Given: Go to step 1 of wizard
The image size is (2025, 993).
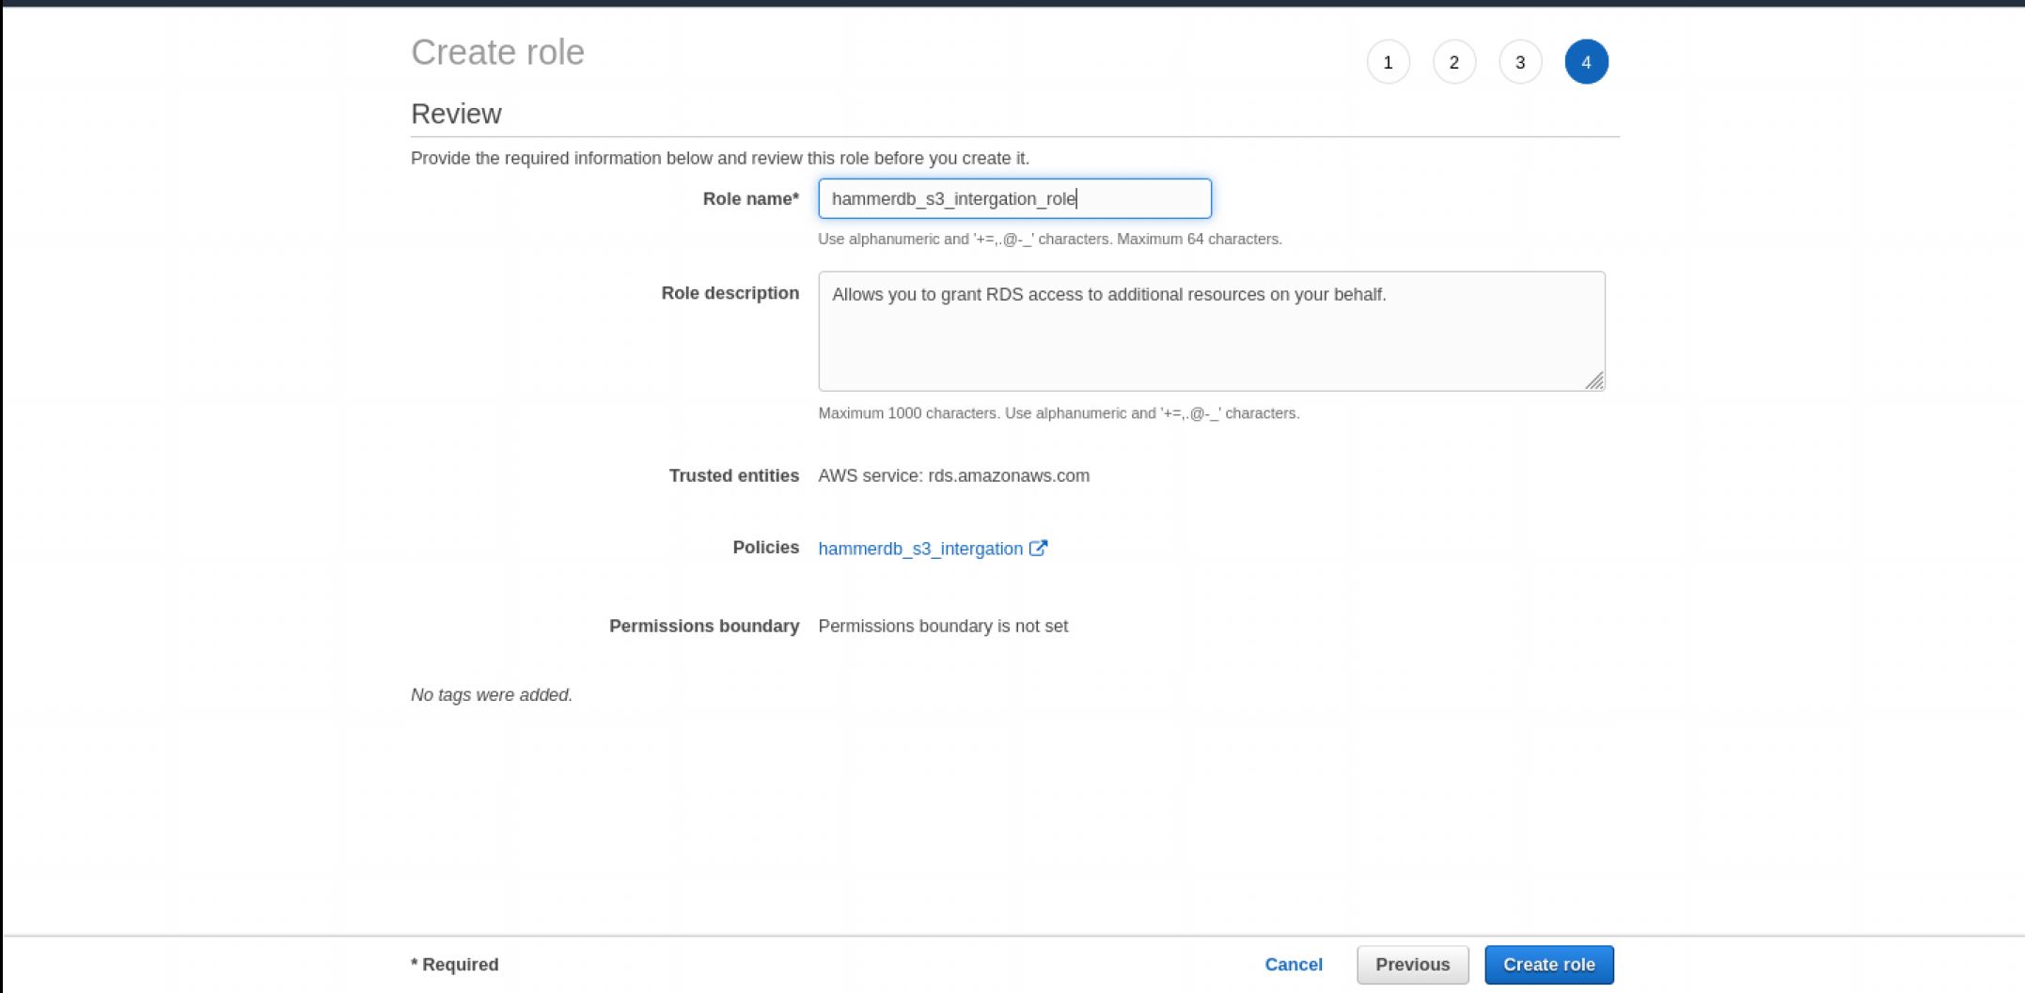Looking at the screenshot, I should tap(1388, 62).
